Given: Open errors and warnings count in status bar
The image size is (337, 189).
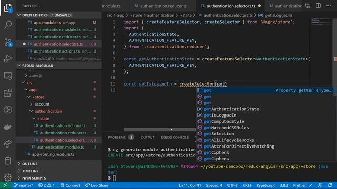Looking at the screenshot, I should click(46, 185).
